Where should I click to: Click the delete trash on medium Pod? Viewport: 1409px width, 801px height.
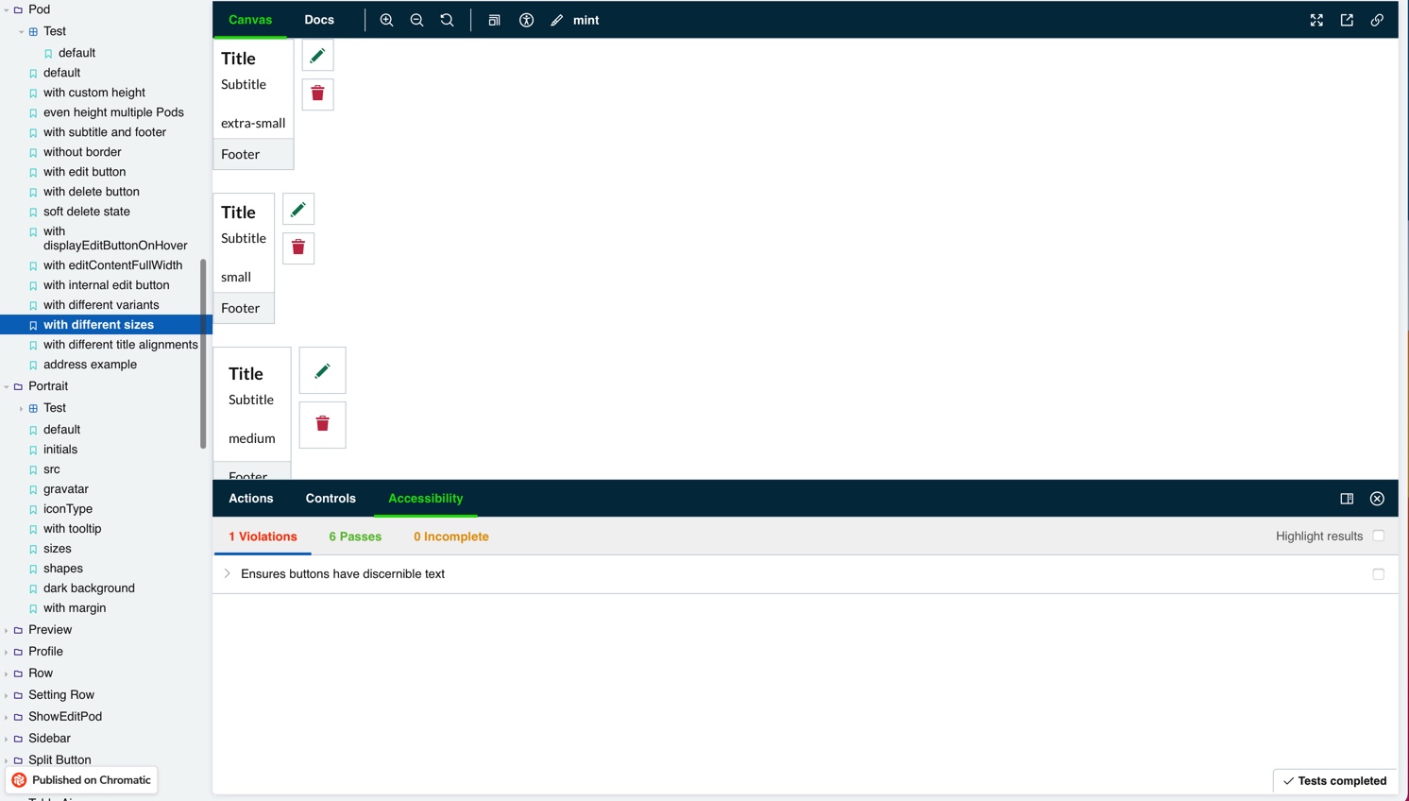tap(323, 424)
